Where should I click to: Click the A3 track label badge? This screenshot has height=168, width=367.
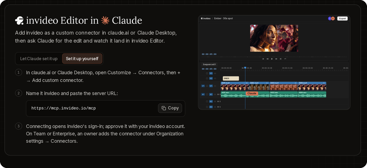pyautogui.click(x=211, y=107)
